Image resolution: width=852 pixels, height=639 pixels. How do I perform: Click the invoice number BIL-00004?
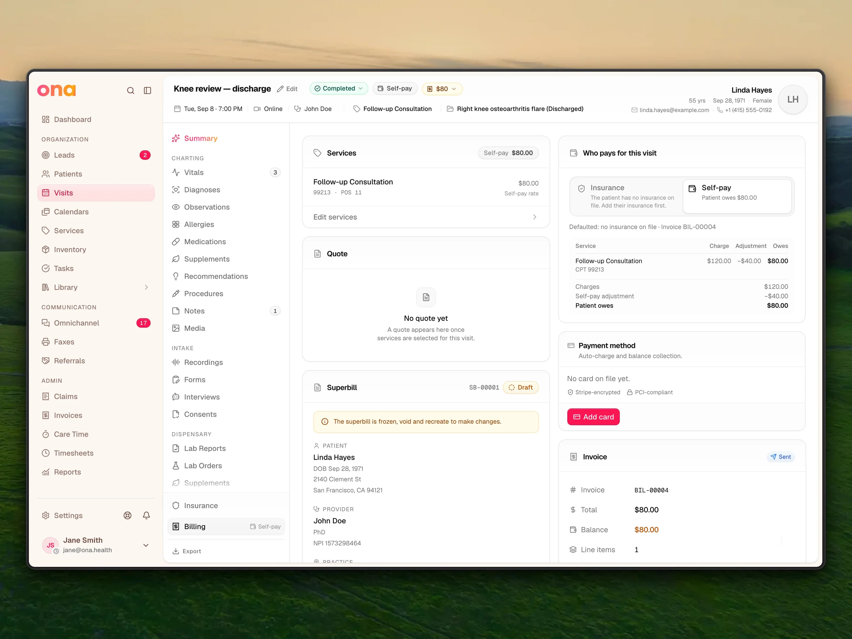point(651,490)
